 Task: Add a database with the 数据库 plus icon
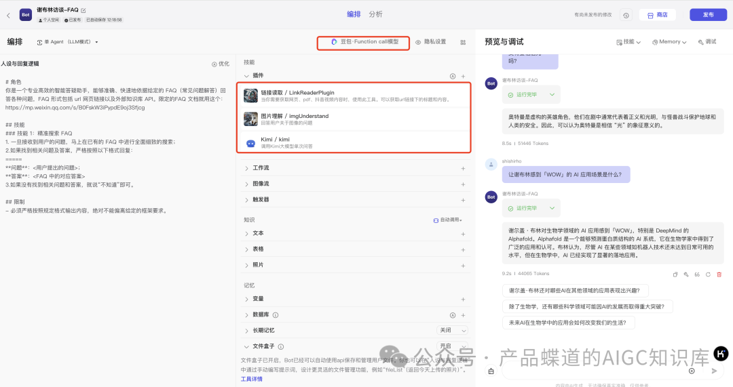coord(463,315)
